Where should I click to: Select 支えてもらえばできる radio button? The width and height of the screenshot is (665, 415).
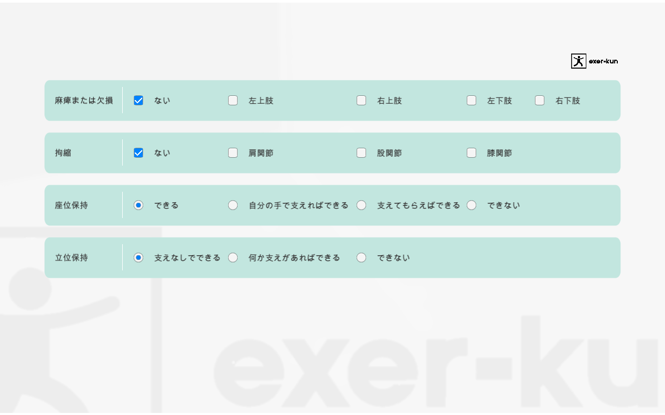click(361, 205)
